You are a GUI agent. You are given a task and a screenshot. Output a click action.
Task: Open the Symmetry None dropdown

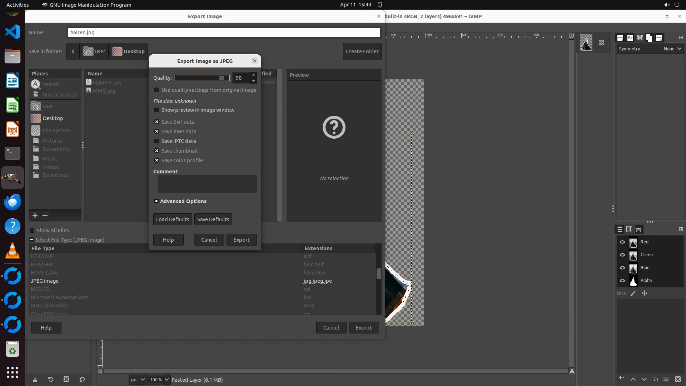672,49
